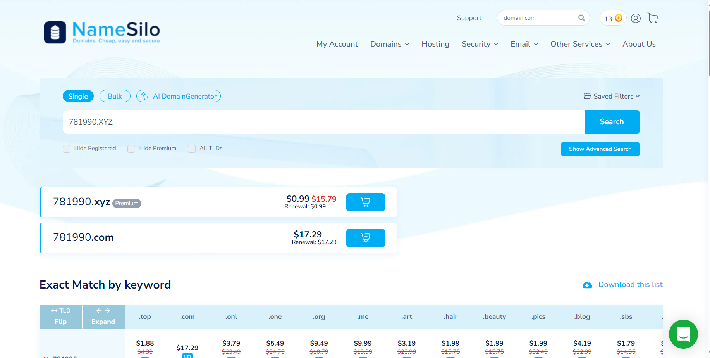The width and height of the screenshot is (710, 358).
Task: Click the domain search field containing 781990.XYZ
Action: tap(323, 122)
